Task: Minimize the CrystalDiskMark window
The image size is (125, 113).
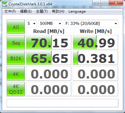Action: (x=97, y=3)
